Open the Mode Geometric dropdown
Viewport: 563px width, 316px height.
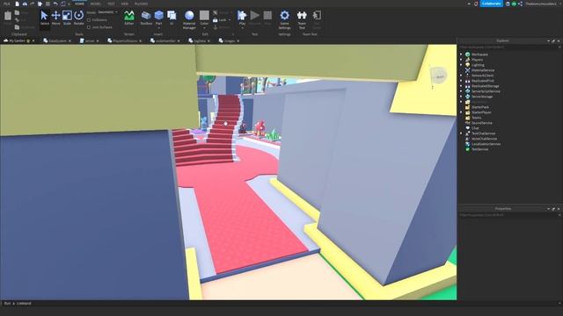107,12
